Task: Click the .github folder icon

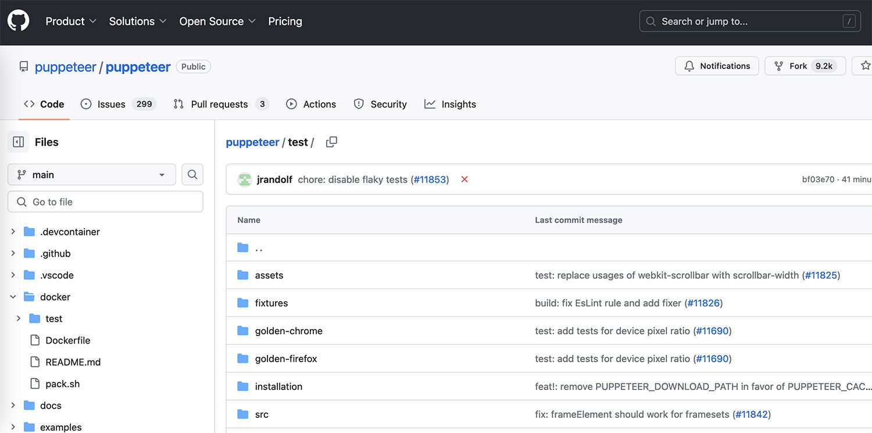Action: [x=29, y=254]
